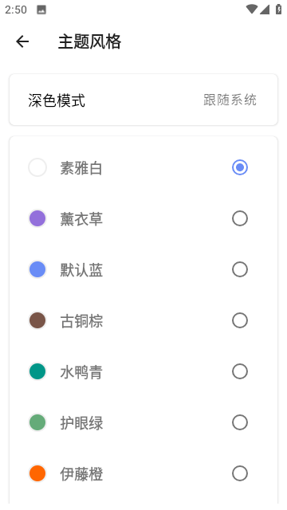The width and height of the screenshot is (287, 510).
Task: Click the purple 薰衣草 color swatch
Action: point(37,218)
